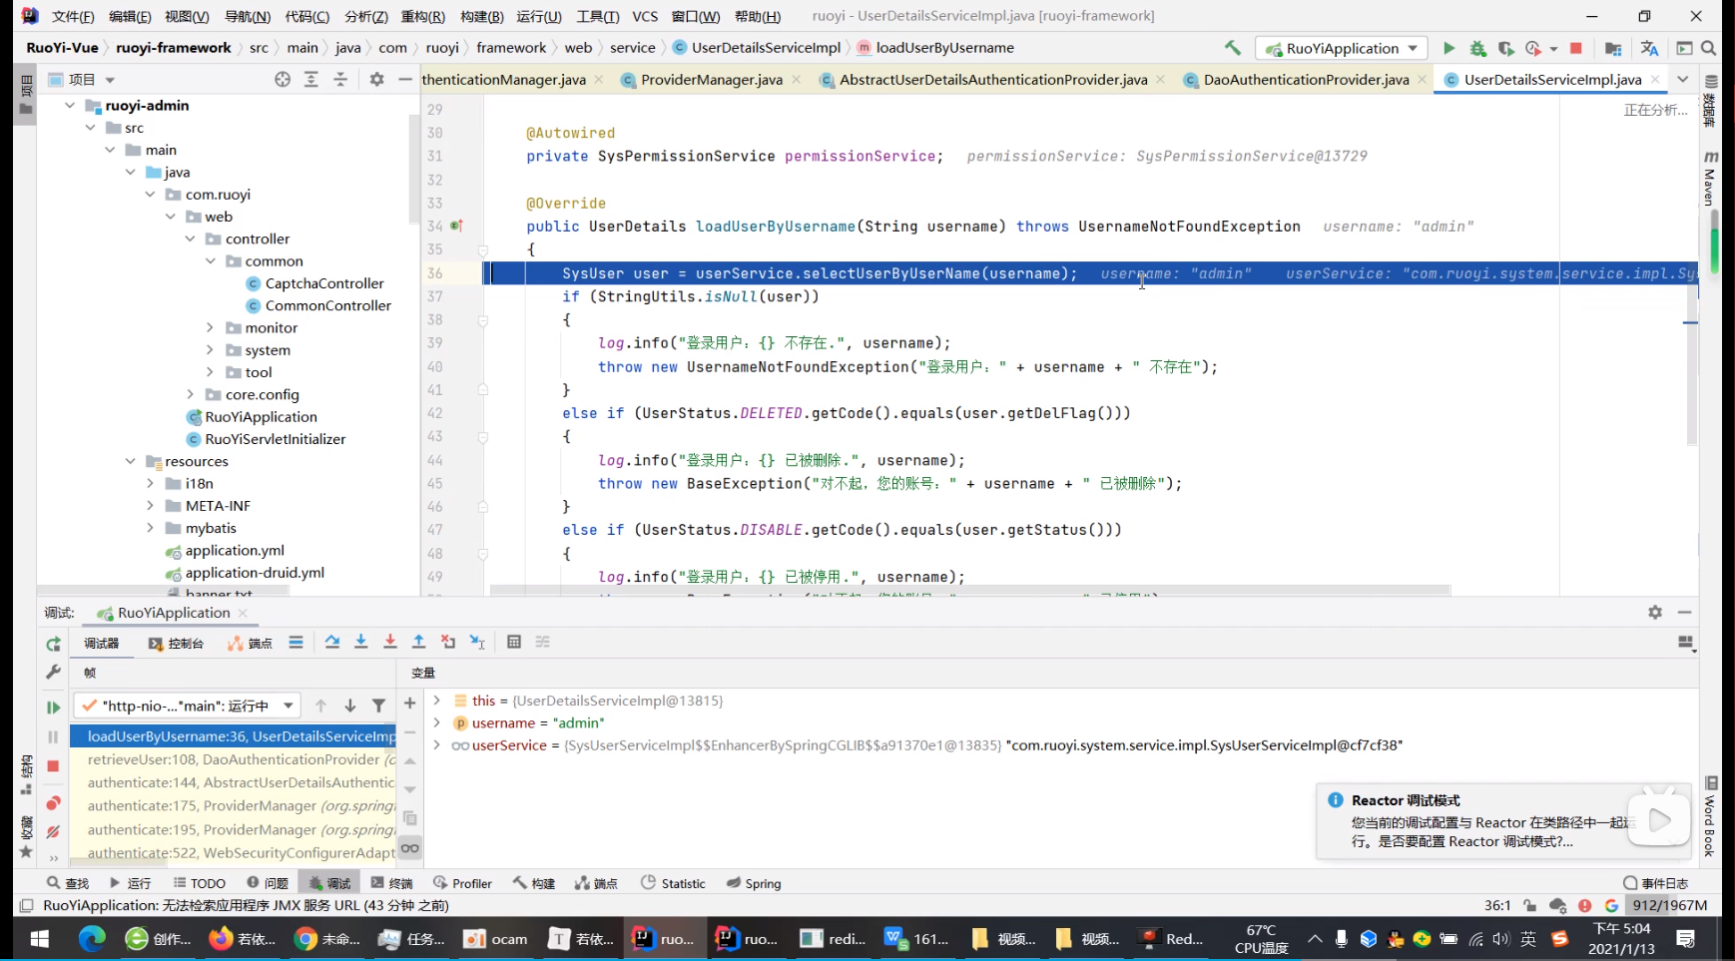1735x961 pixels.
Task: Open Windows Start menu
Action: pyautogui.click(x=40, y=939)
